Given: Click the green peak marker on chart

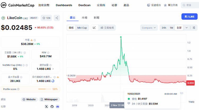Looking at the screenshot, I should (121, 37).
